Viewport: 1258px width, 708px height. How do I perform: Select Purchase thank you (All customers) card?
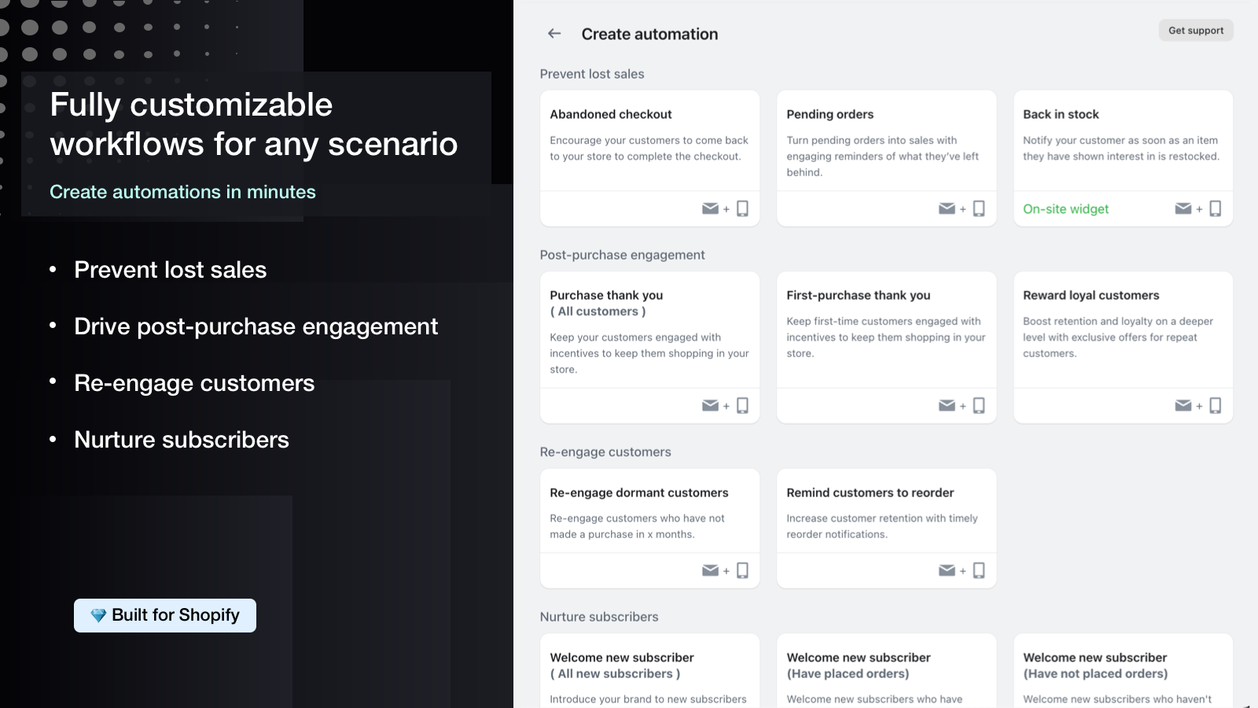point(649,347)
